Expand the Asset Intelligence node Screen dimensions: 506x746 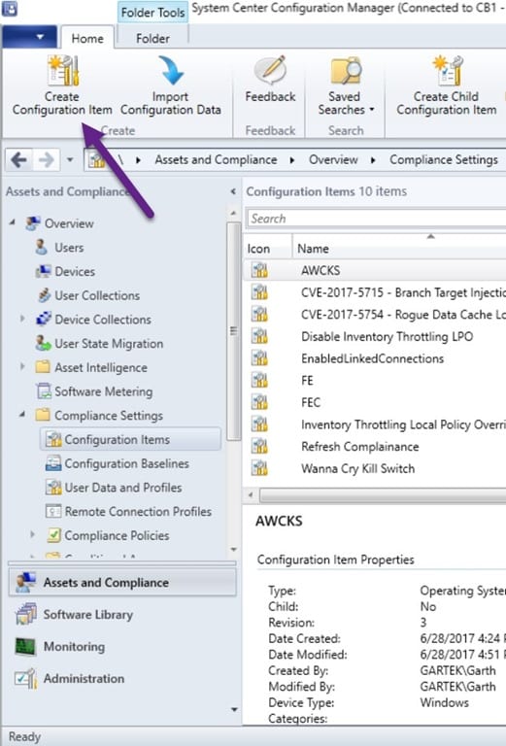22,366
